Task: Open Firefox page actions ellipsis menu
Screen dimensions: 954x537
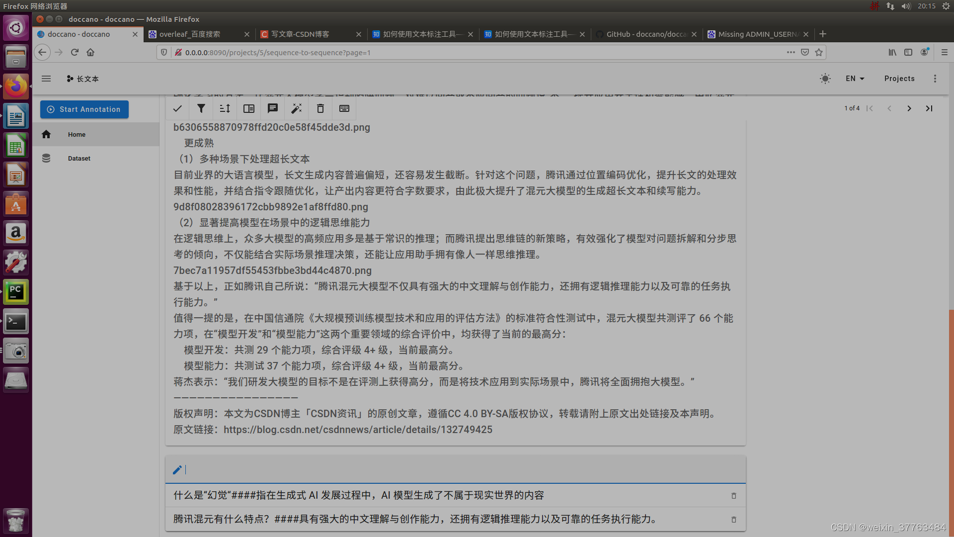Action: [791, 52]
